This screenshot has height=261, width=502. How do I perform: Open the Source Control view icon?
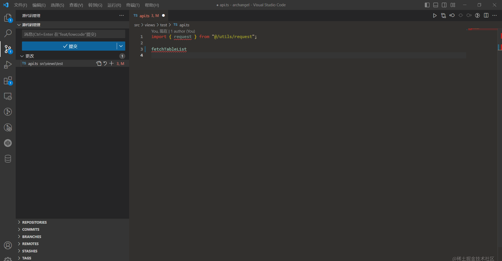click(x=8, y=49)
